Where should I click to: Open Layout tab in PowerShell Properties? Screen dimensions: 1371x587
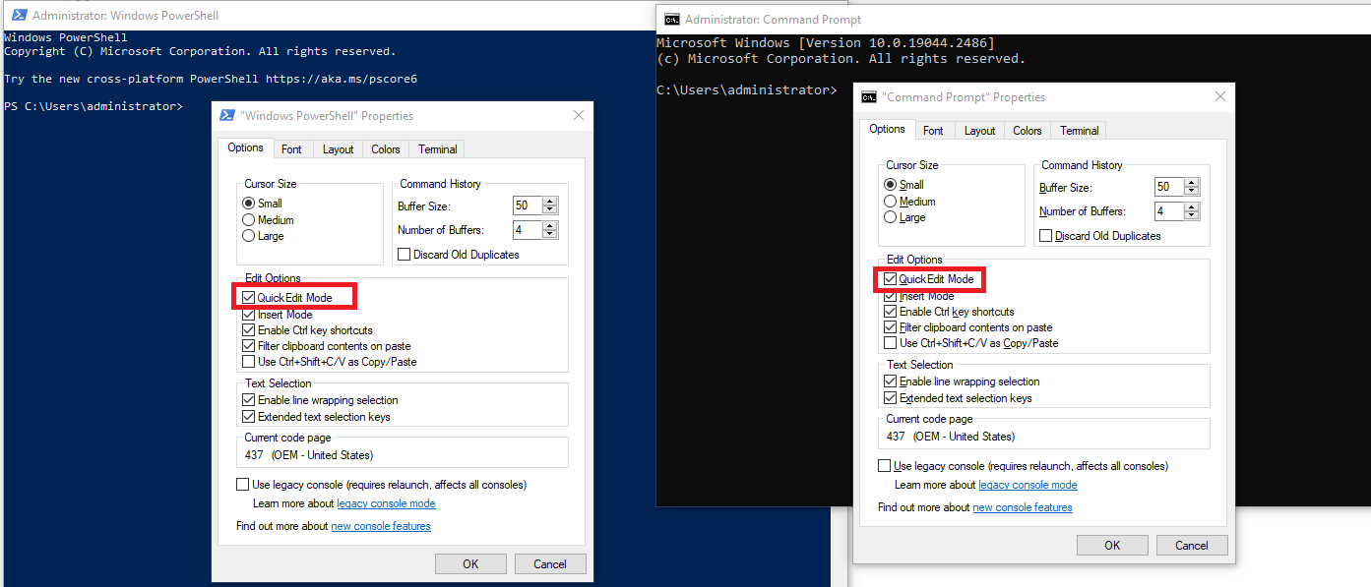tap(338, 149)
